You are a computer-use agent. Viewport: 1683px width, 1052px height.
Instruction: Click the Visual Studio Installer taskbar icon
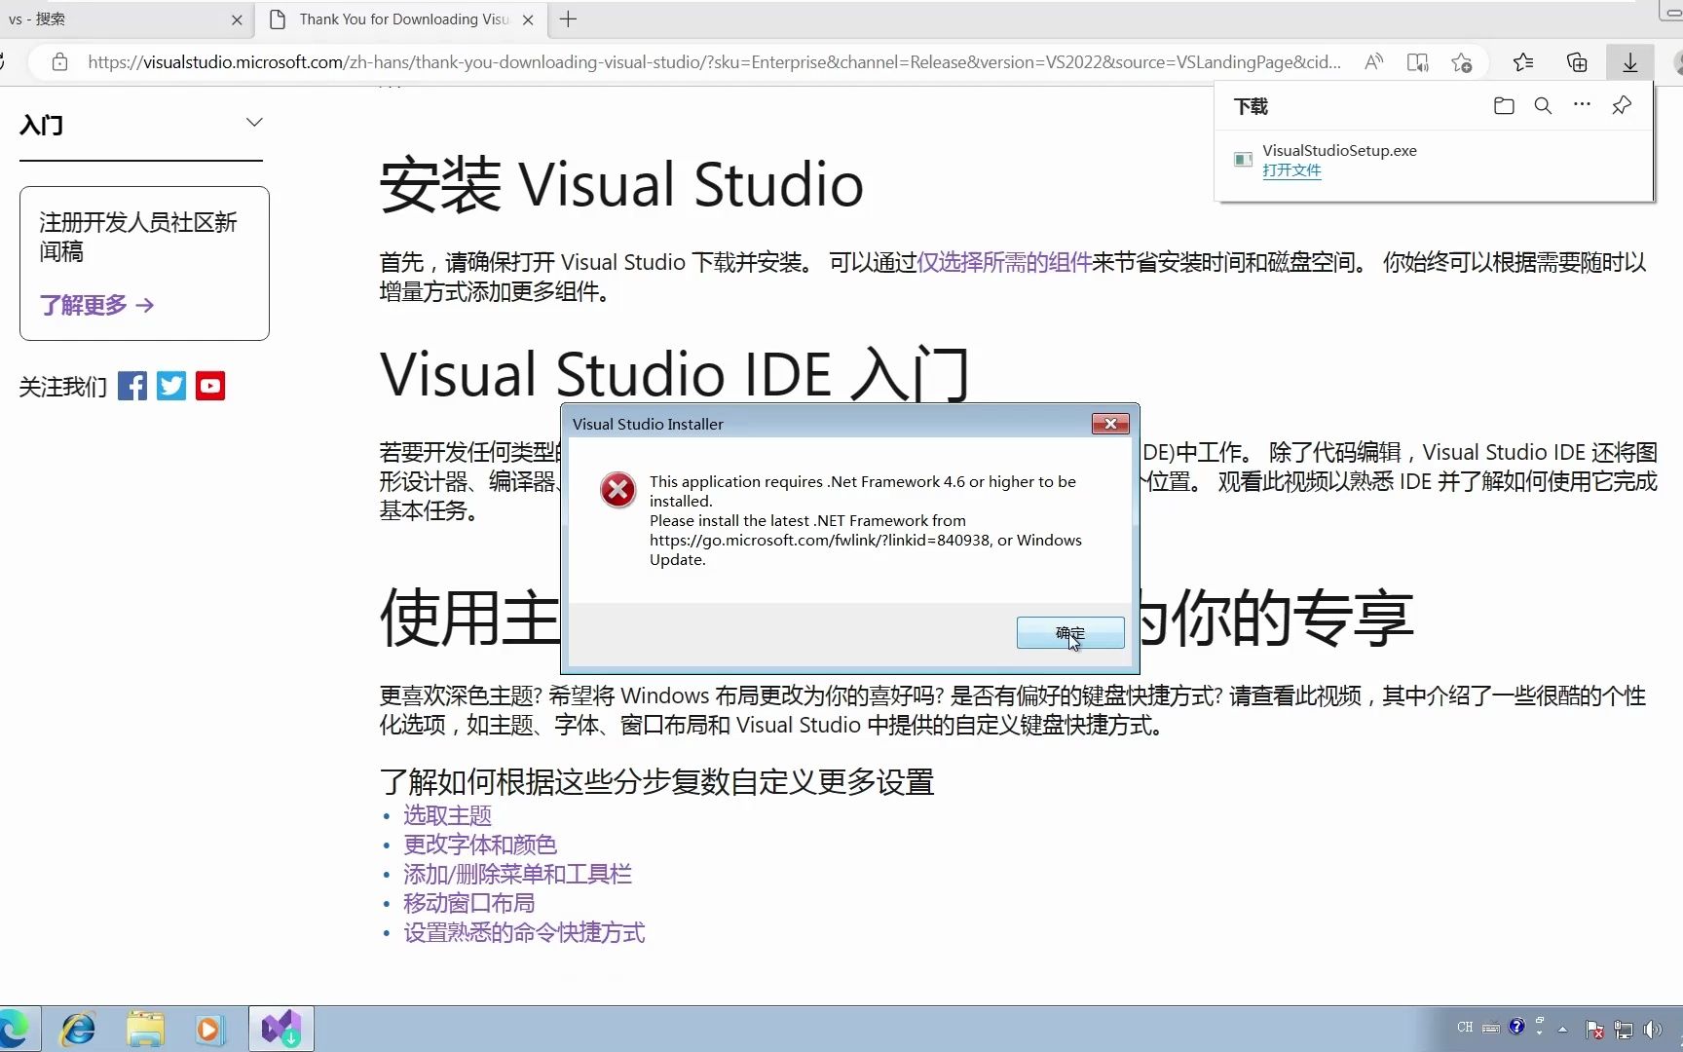click(x=281, y=1029)
